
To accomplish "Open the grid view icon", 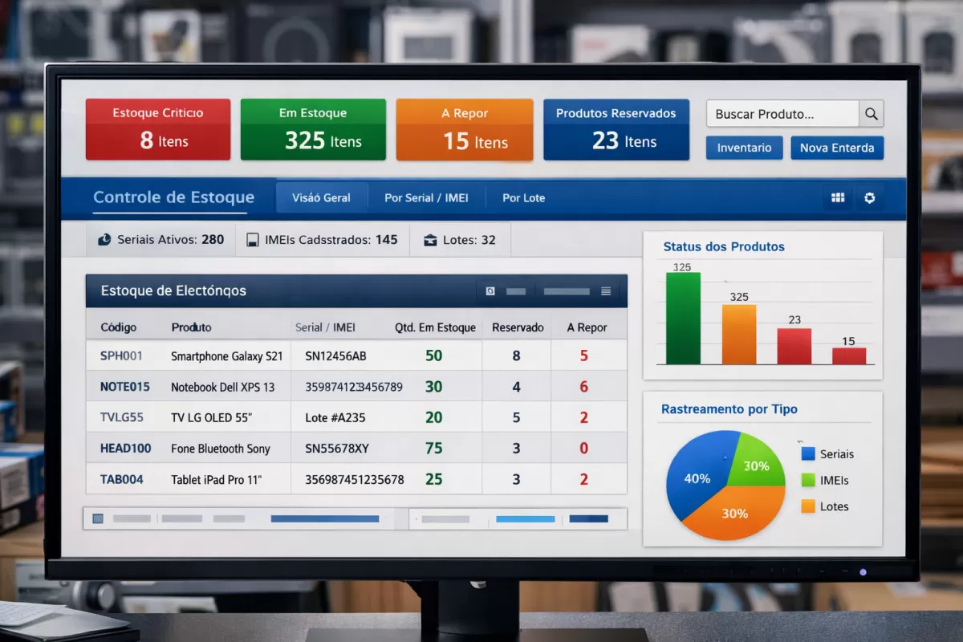I will (x=838, y=198).
